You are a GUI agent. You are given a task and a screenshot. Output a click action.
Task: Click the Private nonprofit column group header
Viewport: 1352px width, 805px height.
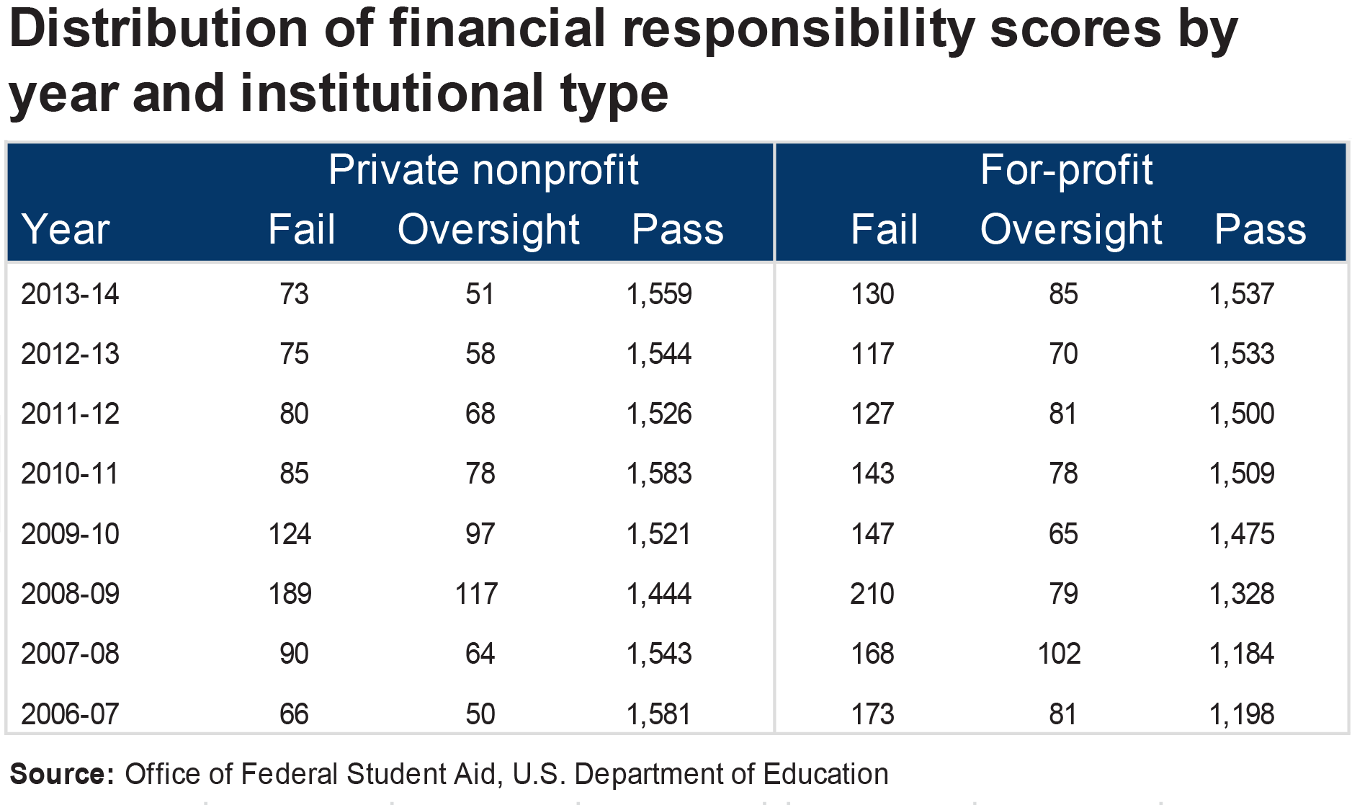[x=483, y=170]
